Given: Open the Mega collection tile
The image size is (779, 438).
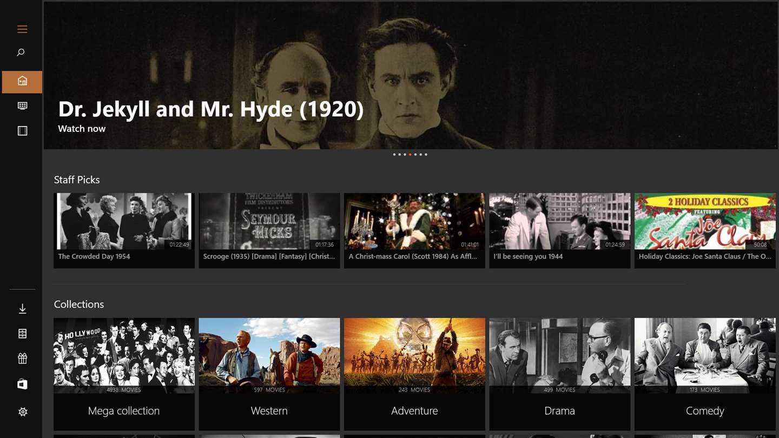Looking at the screenshot, I should 124,374.
